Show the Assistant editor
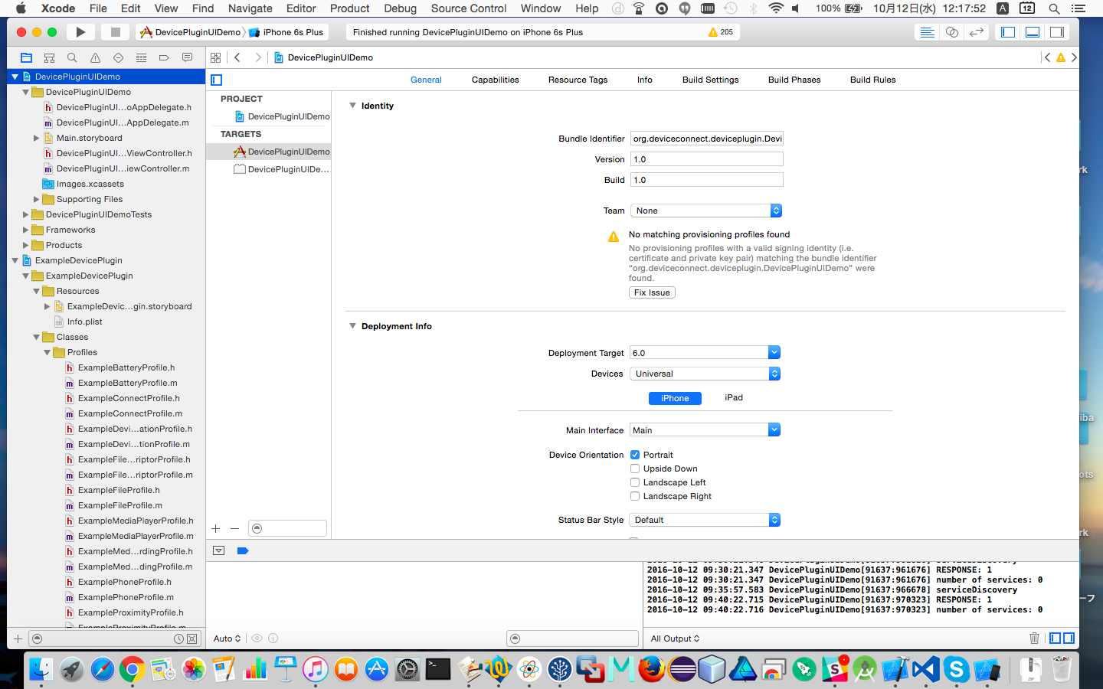The width and height of the screenshot is (1103, 689). [x=951, y=32]
